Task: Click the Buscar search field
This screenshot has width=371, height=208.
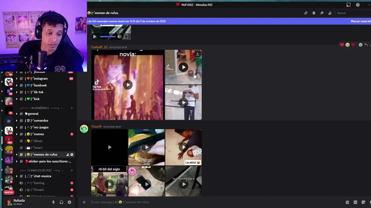Action: click(353, 13)
